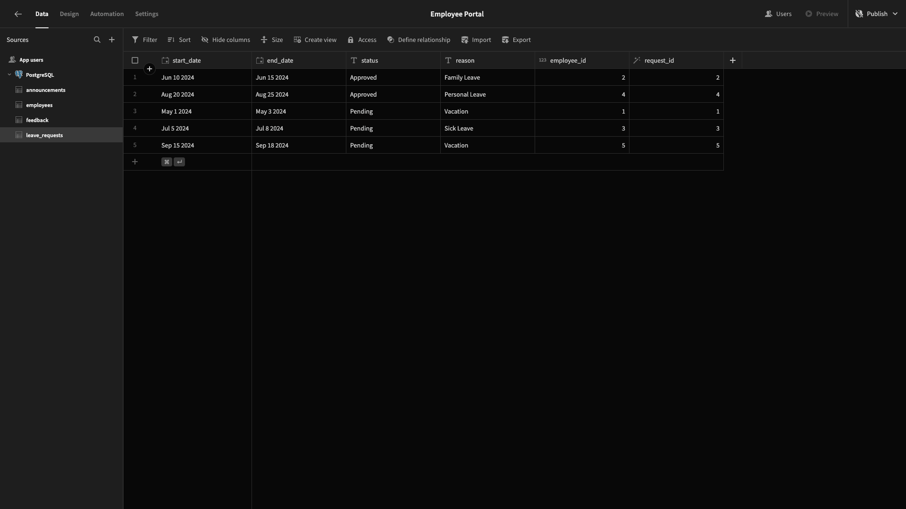Open the Publish dropdown
The width and height of the screenshot is (906, 509).
(876, 14)
